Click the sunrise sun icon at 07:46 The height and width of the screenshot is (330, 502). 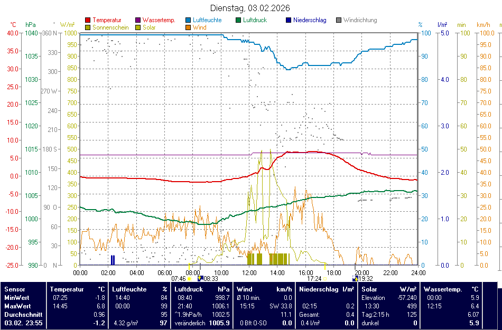tap(190, 278)
